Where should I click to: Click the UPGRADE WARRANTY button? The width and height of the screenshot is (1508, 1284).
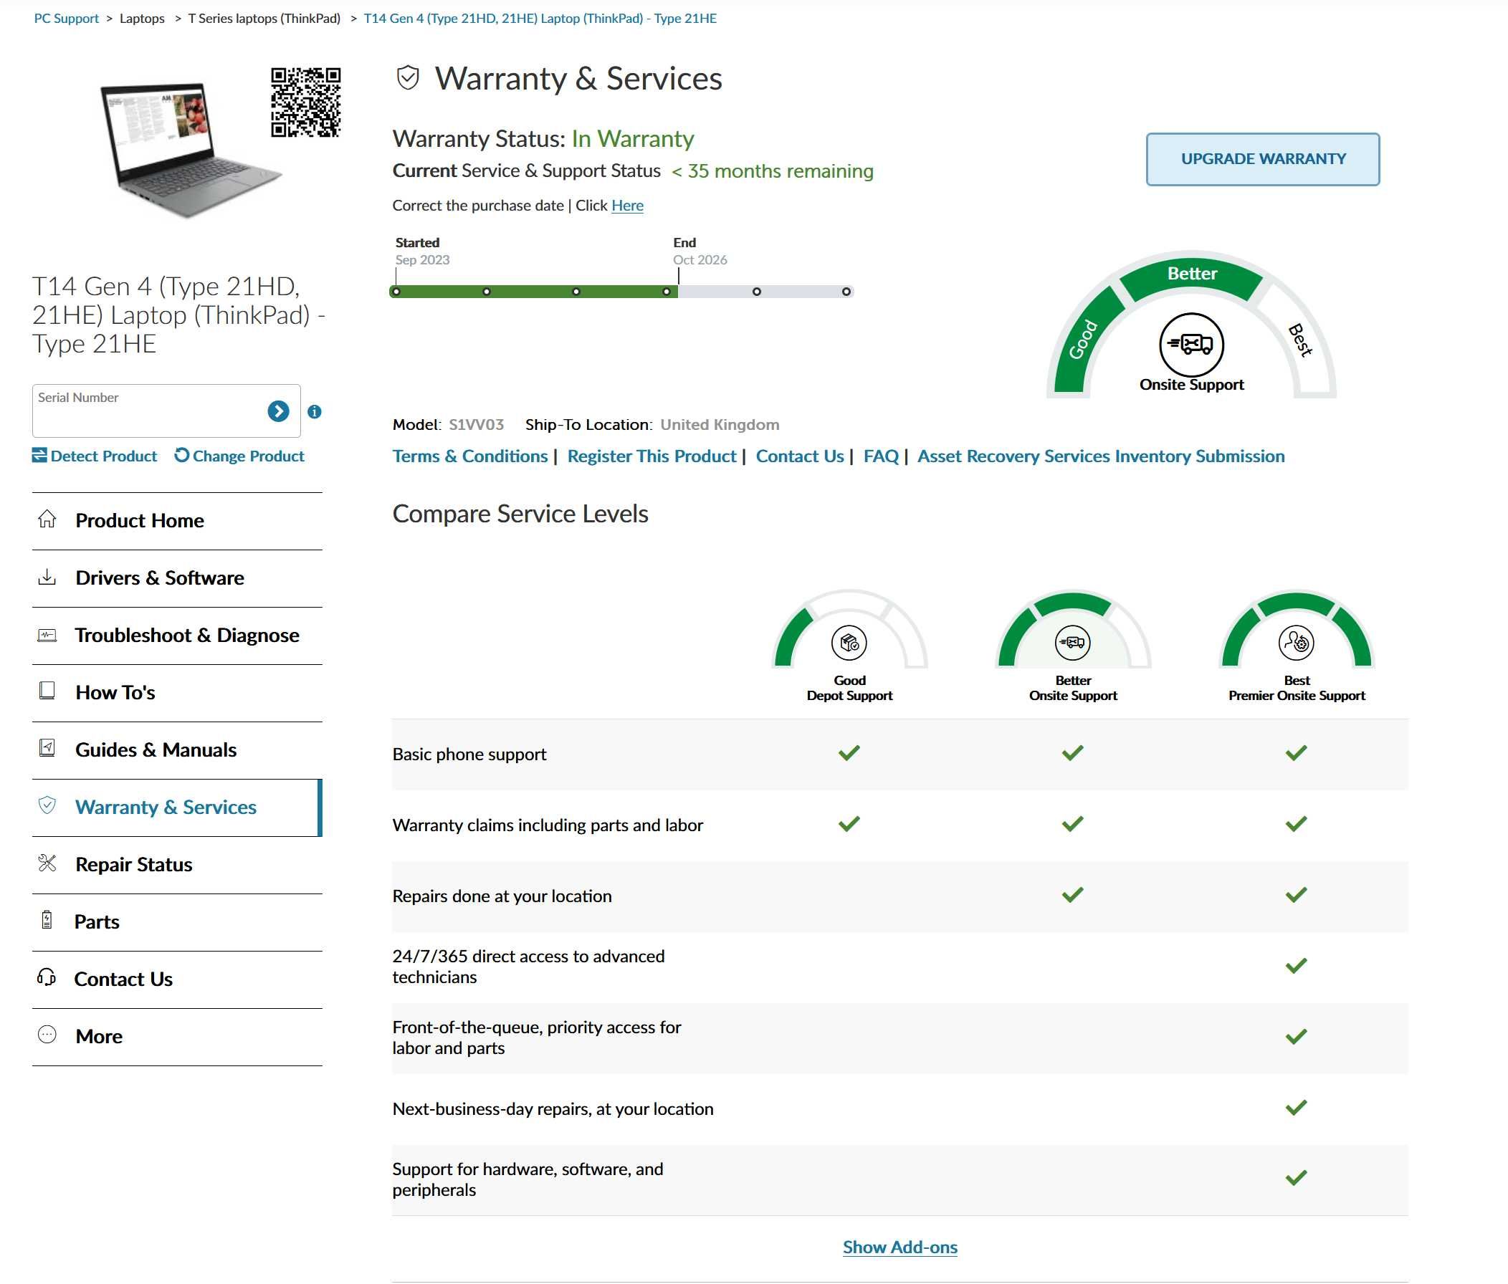click(x=1263, y=159)
